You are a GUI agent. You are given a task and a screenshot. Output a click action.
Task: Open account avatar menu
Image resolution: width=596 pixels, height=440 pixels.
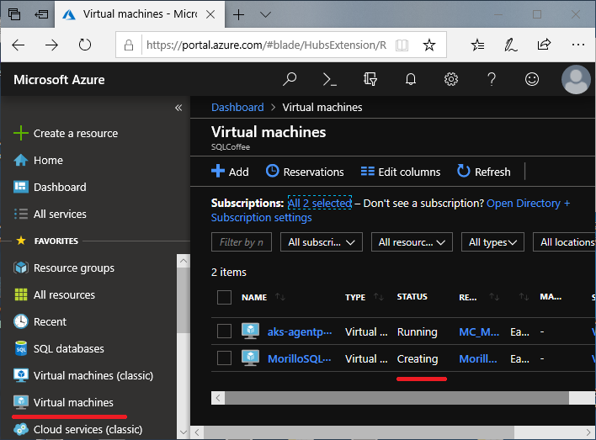coord(576,79)
